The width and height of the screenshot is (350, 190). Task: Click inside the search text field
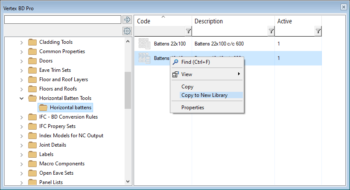tap(62, 20)
